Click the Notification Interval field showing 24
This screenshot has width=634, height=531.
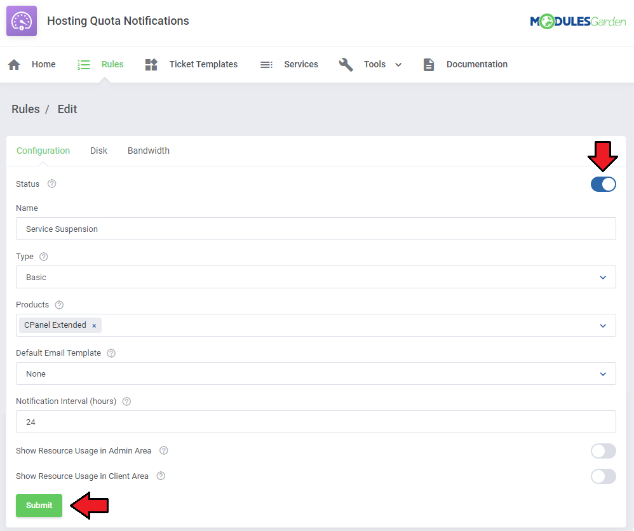click(x=316, y=422)
